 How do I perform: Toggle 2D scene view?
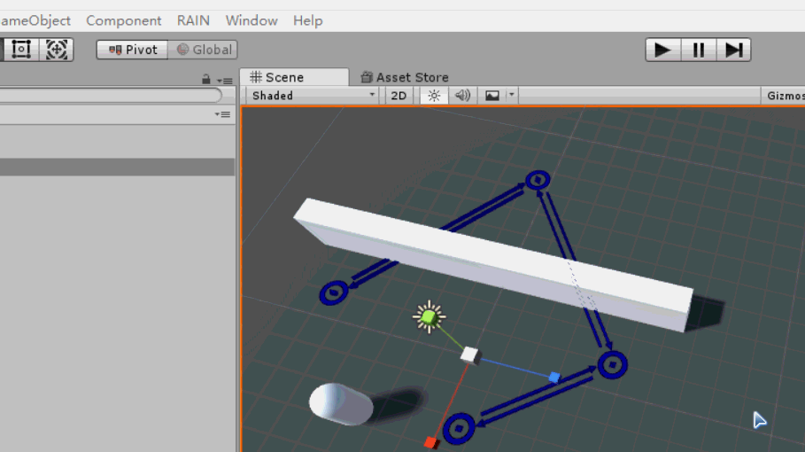(399, 96)
